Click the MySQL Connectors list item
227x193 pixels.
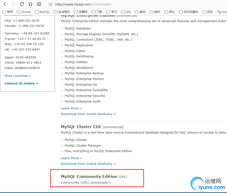(98, 40)
